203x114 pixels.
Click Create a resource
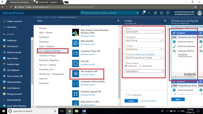tap(12, 21)
